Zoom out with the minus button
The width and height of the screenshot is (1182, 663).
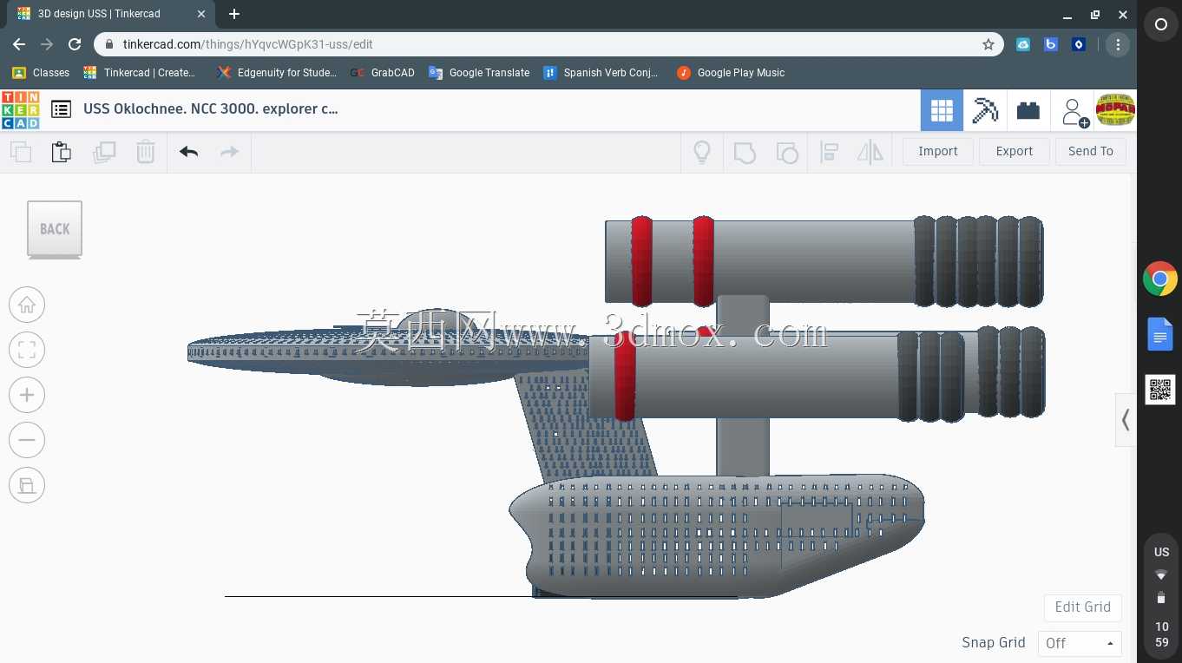pos(27,440)
